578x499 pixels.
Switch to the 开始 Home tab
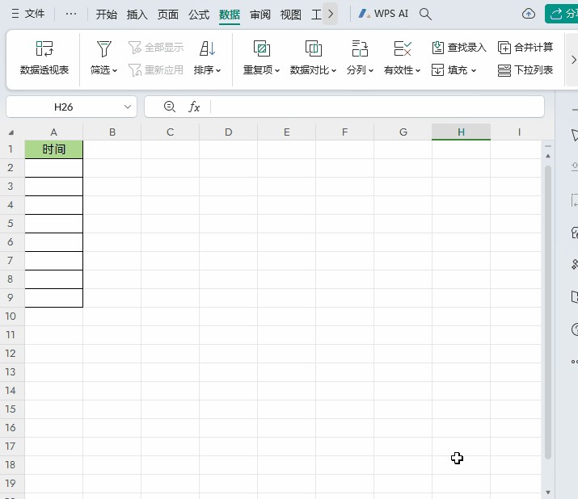tap(106, 15)
